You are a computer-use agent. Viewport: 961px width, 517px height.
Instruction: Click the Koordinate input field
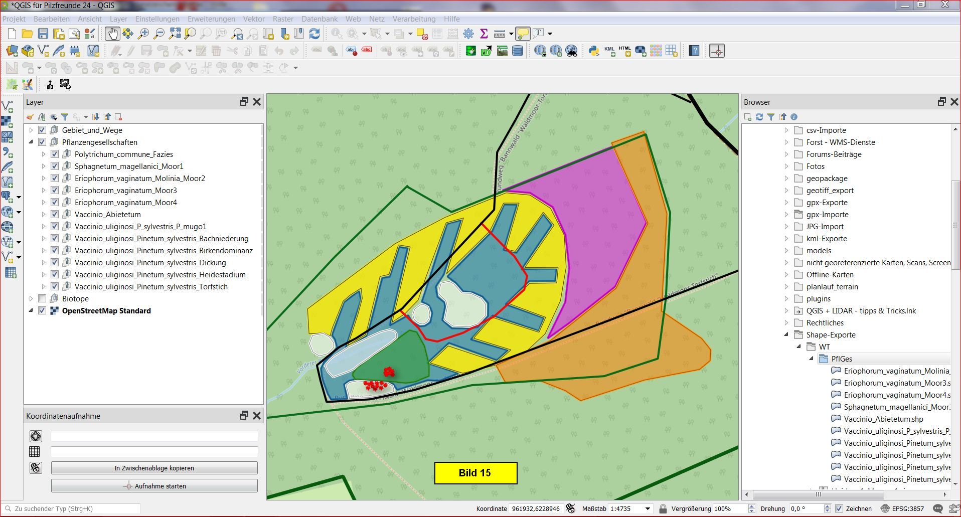coord(535,508)
